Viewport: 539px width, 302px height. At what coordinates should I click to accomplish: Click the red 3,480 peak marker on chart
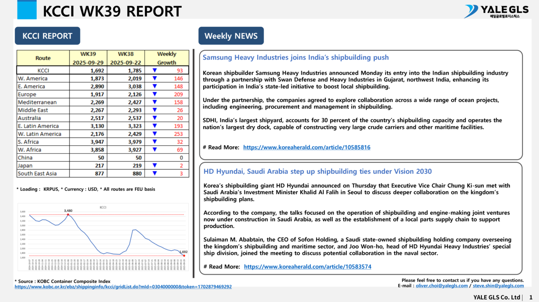[x=68, y=215]
